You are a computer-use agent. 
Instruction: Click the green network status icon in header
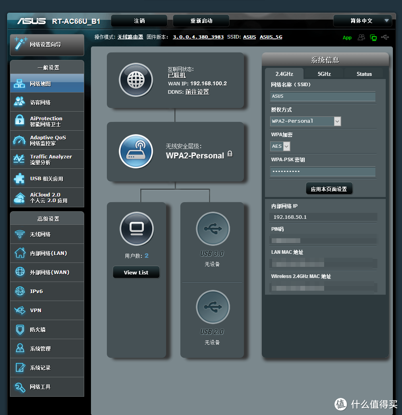pos(373,38)
